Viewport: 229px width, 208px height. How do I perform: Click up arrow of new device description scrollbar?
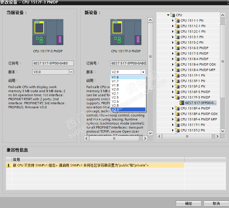(150, 20)
